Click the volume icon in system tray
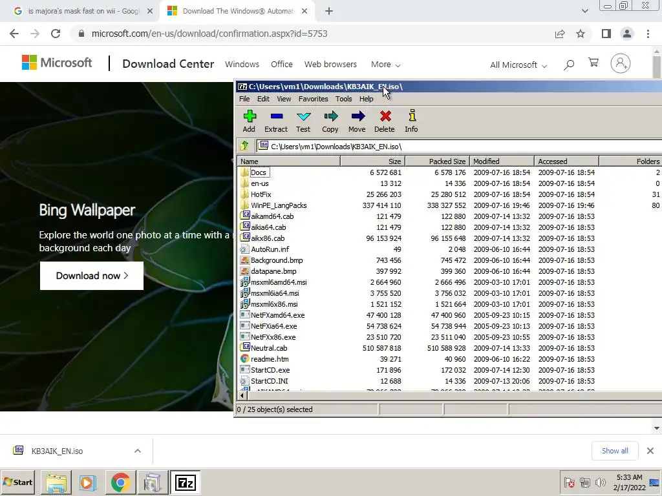This screenshot has width=662, height=496. 600,482
